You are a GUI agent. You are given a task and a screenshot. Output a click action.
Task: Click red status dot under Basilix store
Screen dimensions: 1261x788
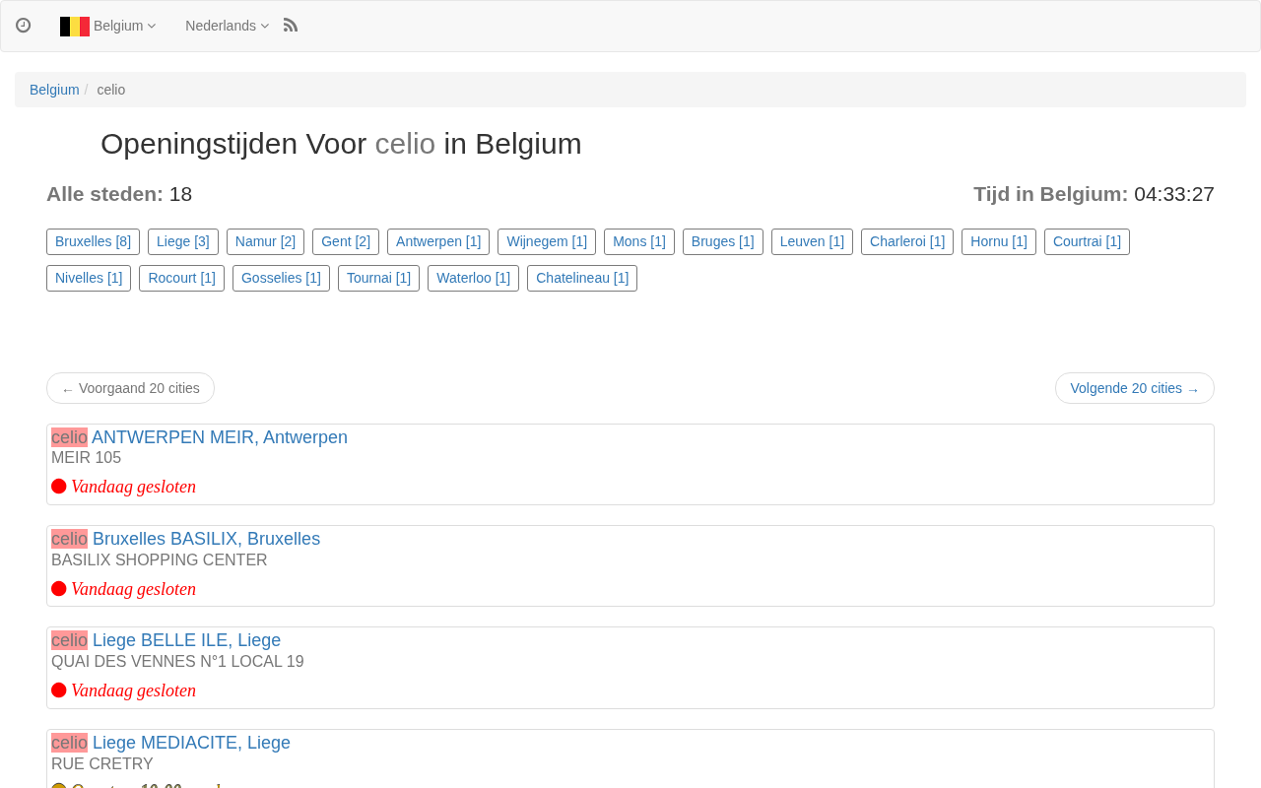(59, 589)
